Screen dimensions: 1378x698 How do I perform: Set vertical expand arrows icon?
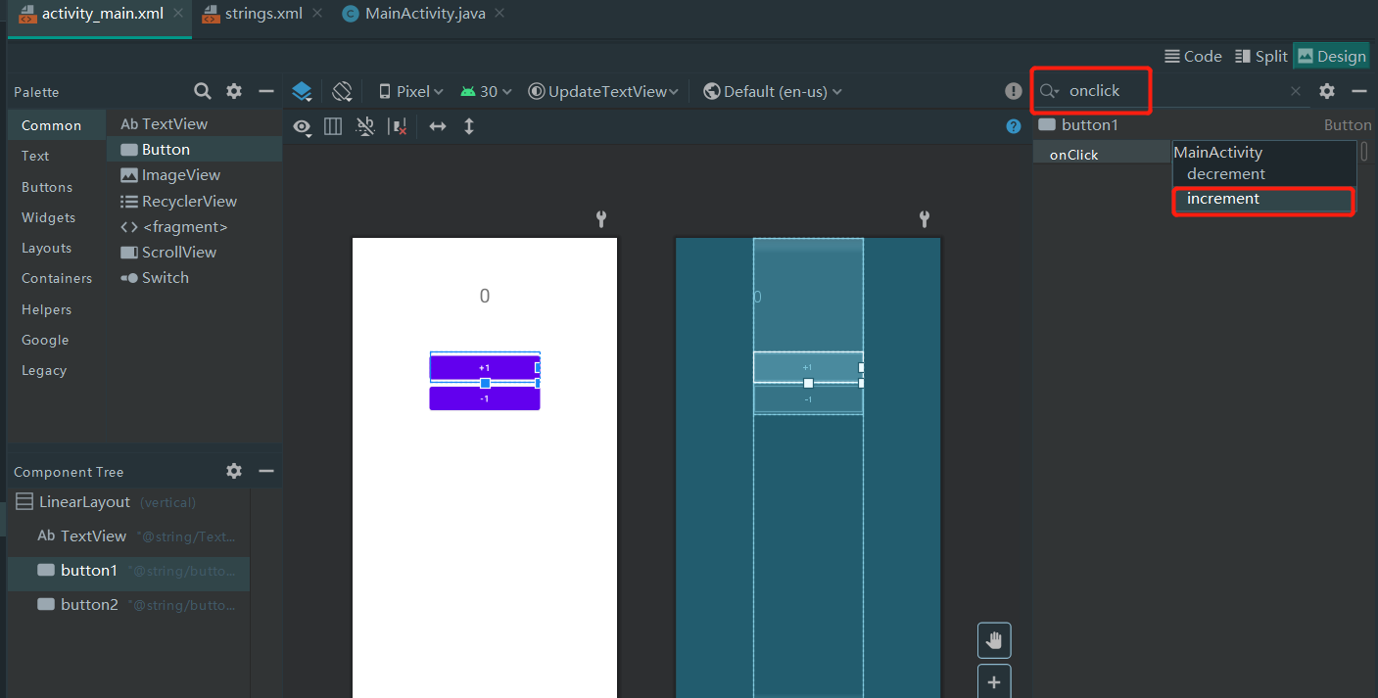469,126
